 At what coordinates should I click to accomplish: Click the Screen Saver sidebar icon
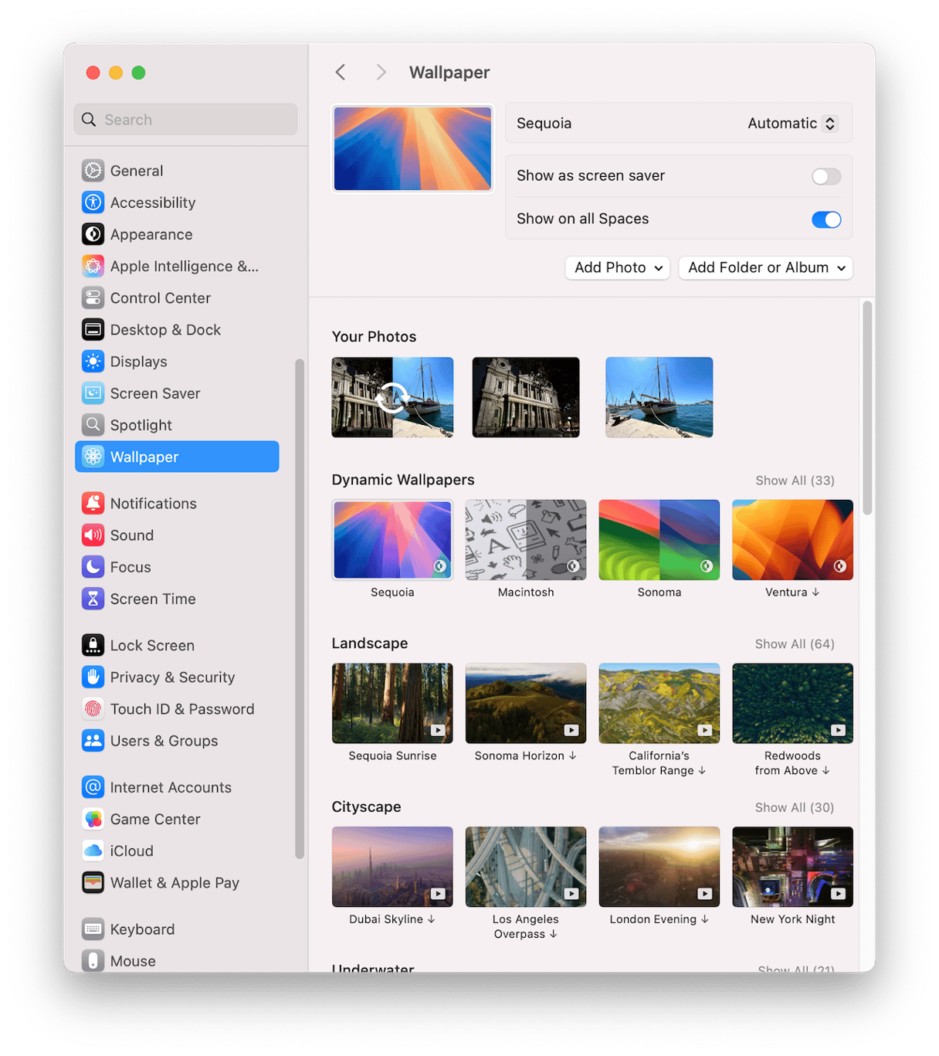(93, 393)
